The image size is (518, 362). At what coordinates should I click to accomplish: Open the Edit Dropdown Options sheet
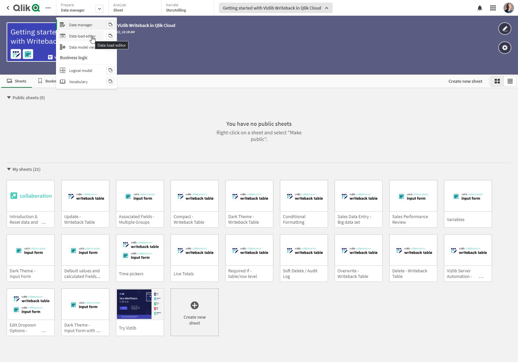(x=31, y=312)
